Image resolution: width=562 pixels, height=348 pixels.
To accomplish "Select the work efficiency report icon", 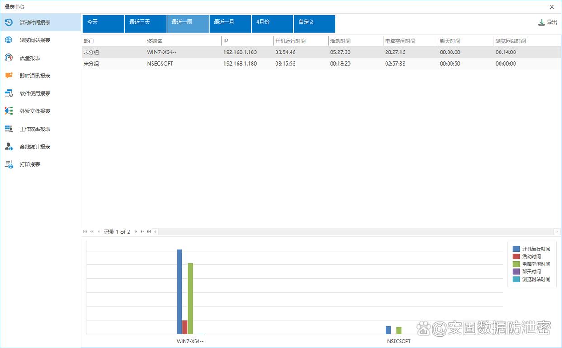I will 9,129.
